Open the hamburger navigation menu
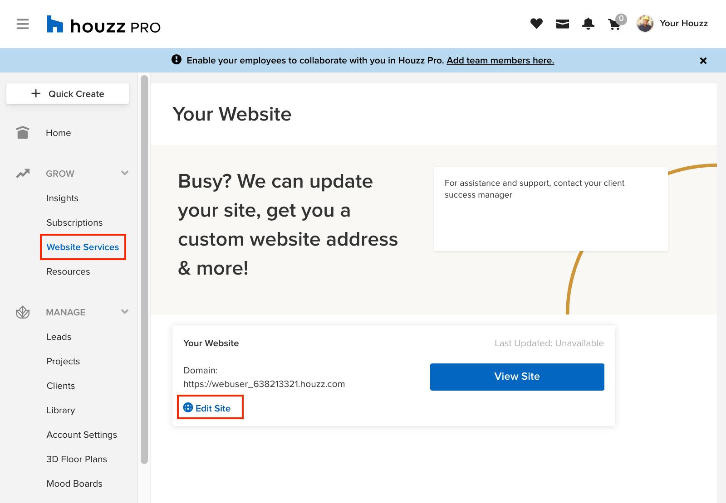This screenshot has height=503, width=726. [23, 24]
